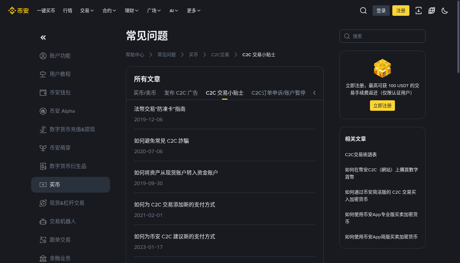Go to C2C交易 breadcrumb link
460x263 pixels.
point(220,55)
